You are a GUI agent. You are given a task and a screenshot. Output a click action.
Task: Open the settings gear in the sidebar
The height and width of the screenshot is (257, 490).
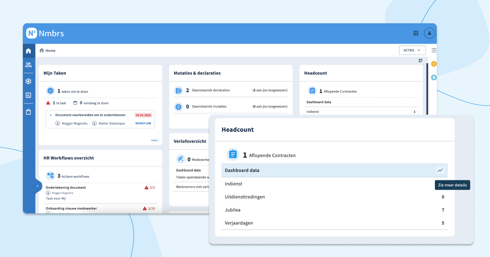(28, 82)
